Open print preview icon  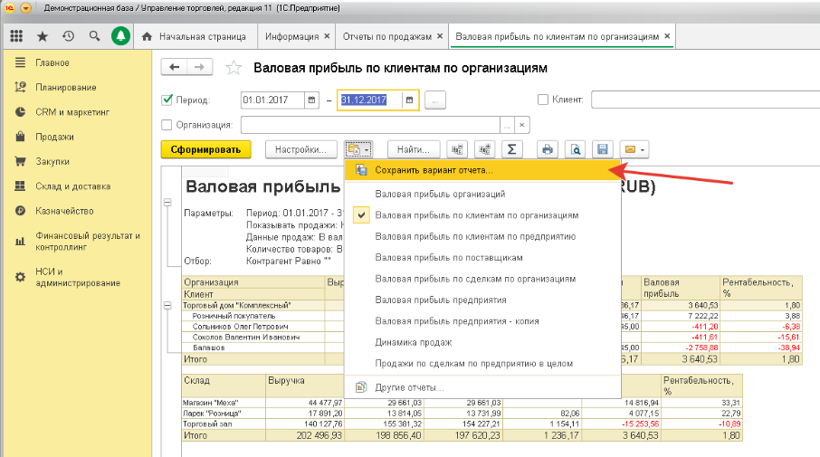(575, 149)
